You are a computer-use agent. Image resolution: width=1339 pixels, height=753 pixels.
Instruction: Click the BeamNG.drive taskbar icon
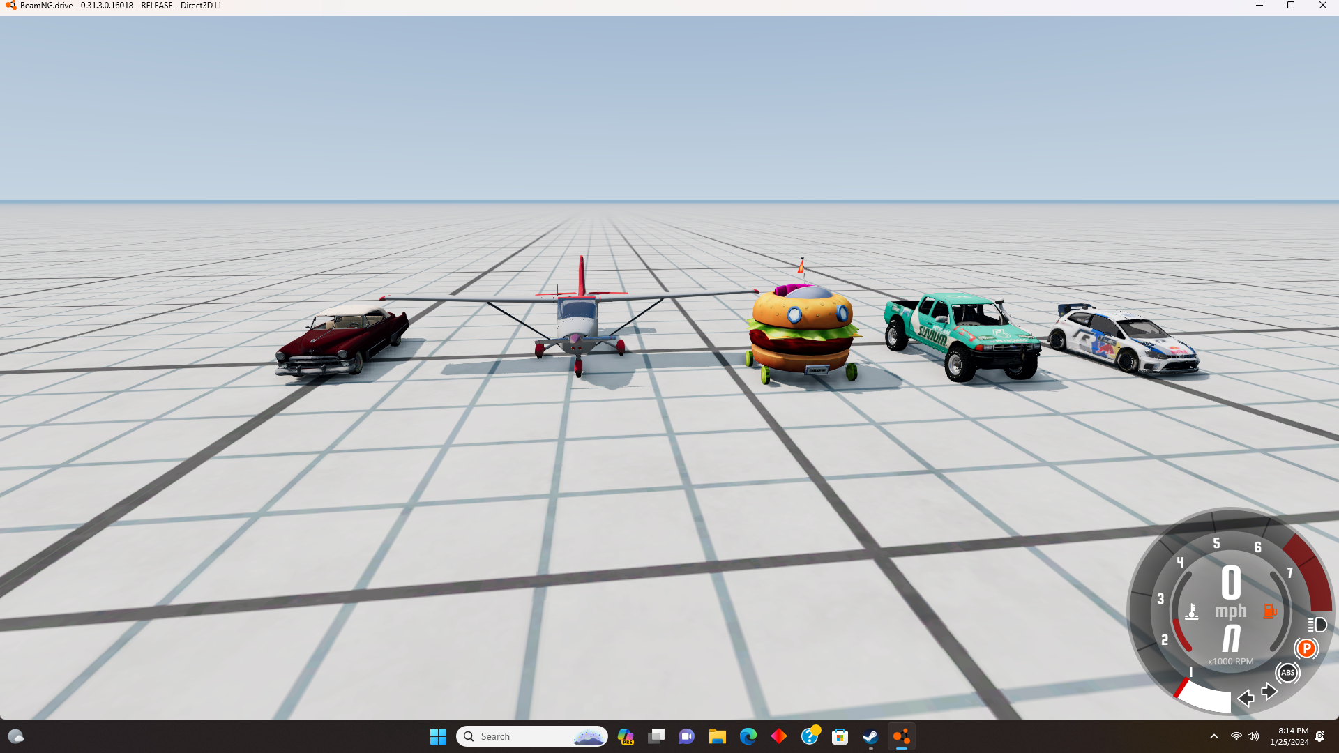[901, 736]
